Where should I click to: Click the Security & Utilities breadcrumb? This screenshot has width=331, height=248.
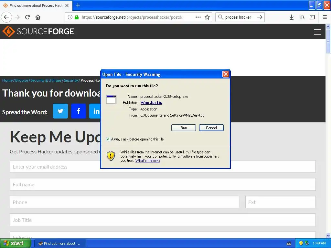46,80
